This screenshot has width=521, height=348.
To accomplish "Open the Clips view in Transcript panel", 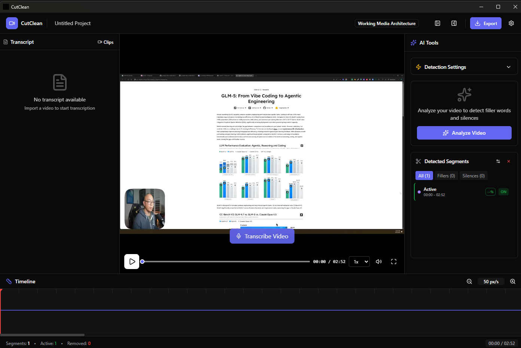I will (x=106, y=42).
